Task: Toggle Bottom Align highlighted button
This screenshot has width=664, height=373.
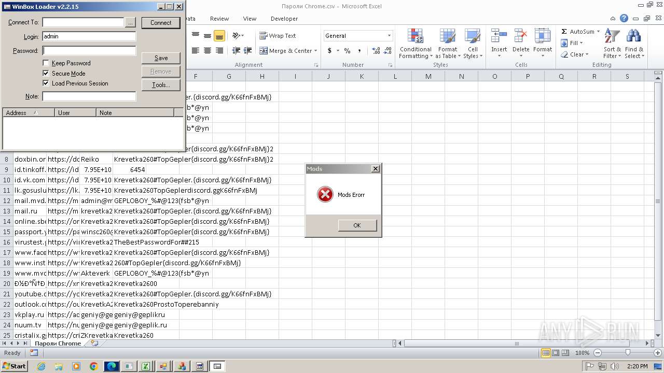Action: [219, 36]
